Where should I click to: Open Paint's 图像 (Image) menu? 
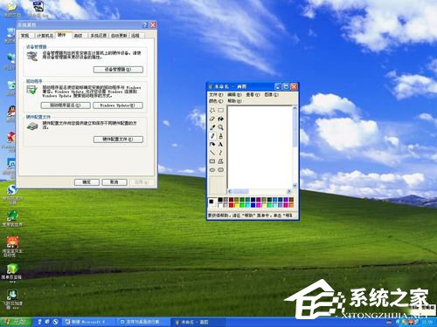point(271,95)
